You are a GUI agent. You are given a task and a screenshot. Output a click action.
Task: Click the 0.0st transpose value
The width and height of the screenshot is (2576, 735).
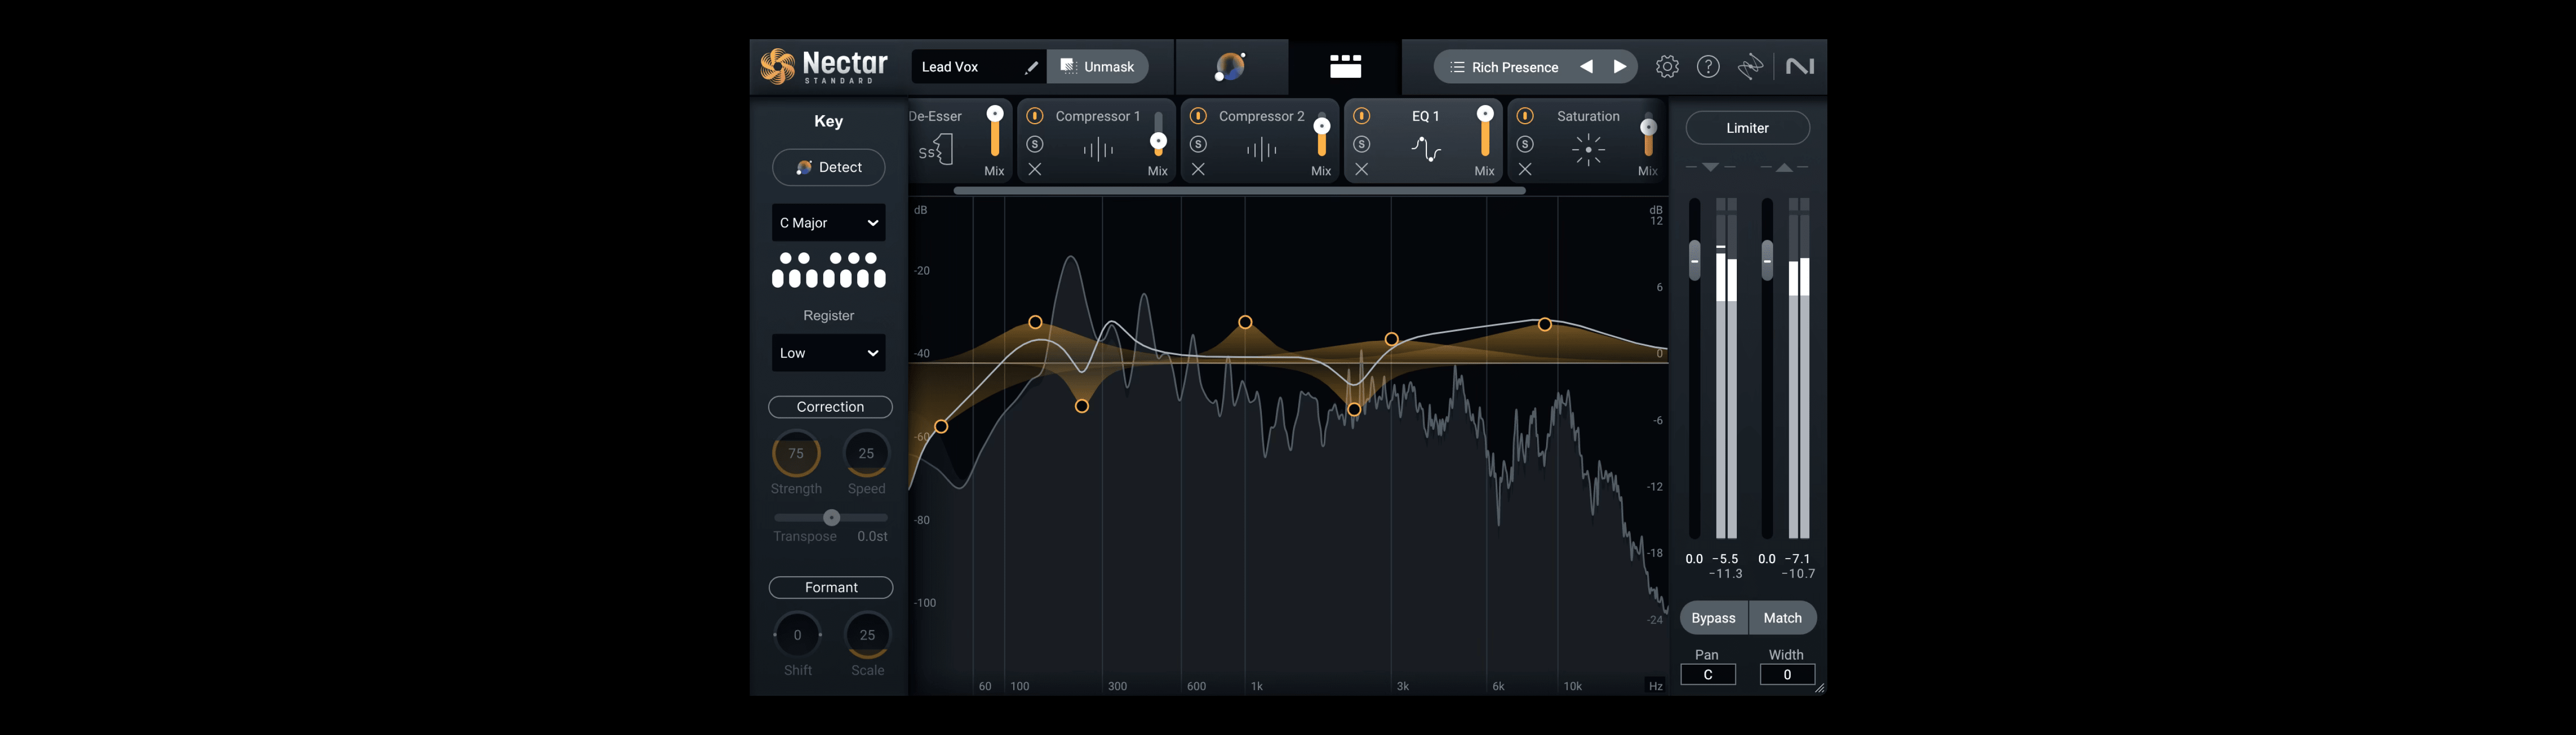click(x=872, y=536)
